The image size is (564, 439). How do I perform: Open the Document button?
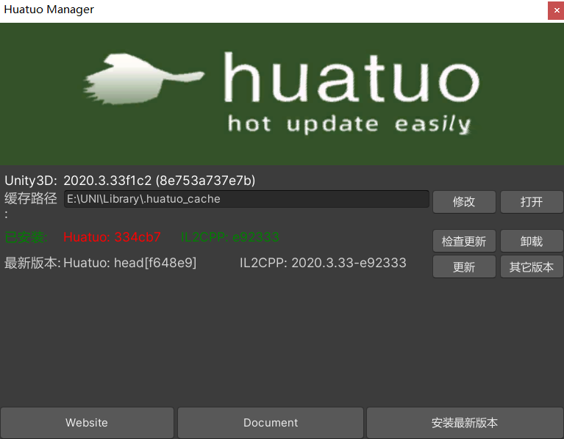(271, 423)
